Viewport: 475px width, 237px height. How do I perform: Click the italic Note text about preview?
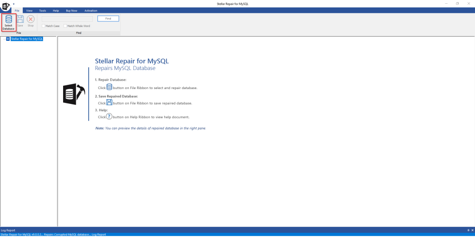(151, 128)
